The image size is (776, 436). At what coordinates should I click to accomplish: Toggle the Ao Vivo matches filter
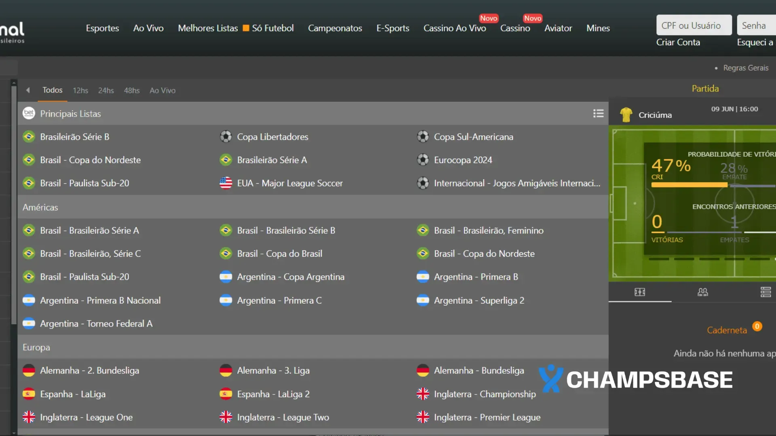[x=162, y=90]
